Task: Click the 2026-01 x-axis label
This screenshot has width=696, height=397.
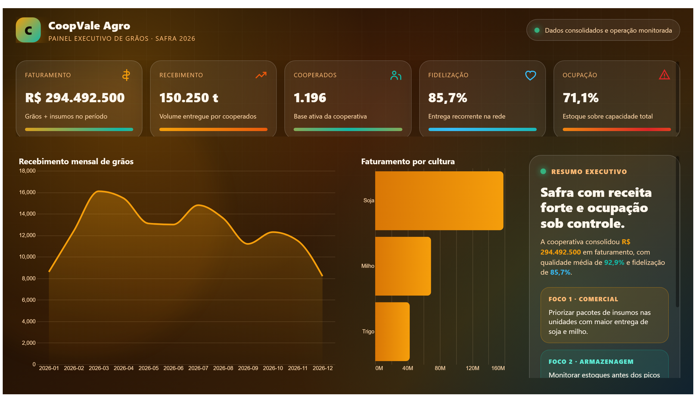Action: pos(49,368)
